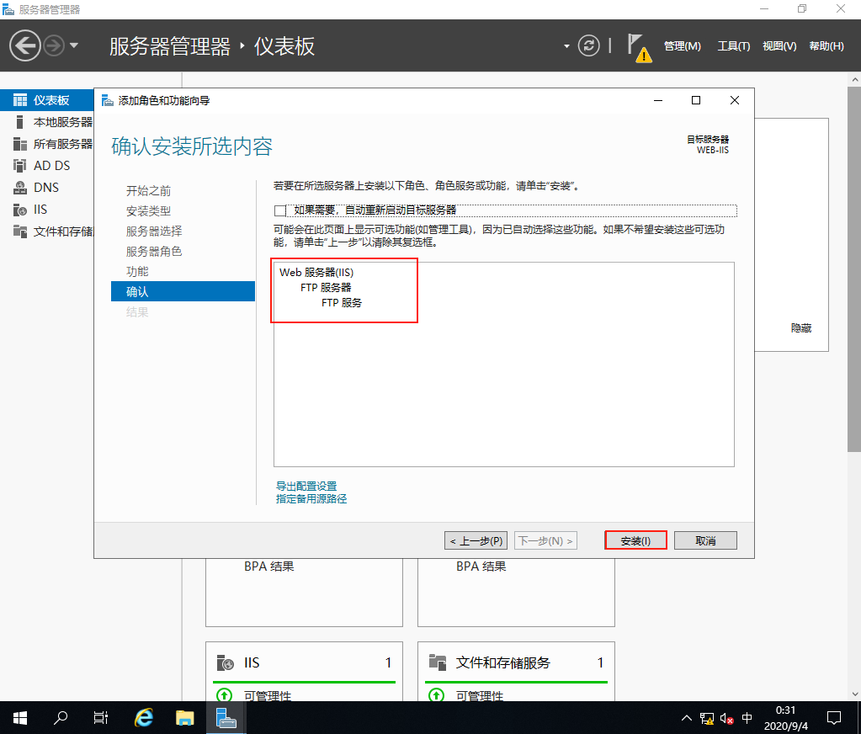Screen dimensions: 861x734
Task: Select 所有服务器 in the sidebar
Action: 46,144
